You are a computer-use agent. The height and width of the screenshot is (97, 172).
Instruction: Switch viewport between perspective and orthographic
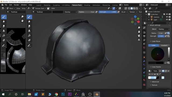(139, 40)
